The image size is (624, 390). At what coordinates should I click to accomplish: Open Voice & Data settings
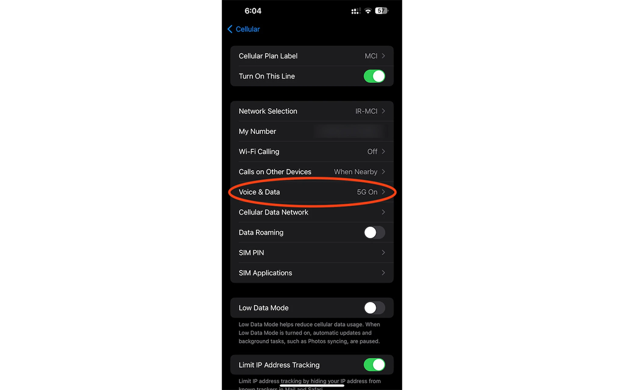coord(311,192)
